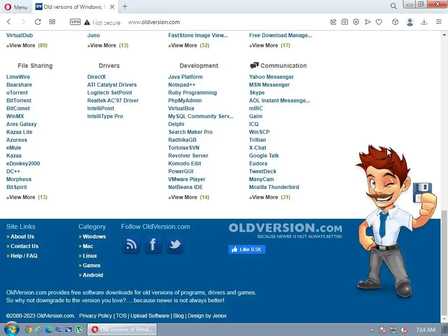Select the Mac category in footer
448x336 pixels.
(x=88, y=246)
